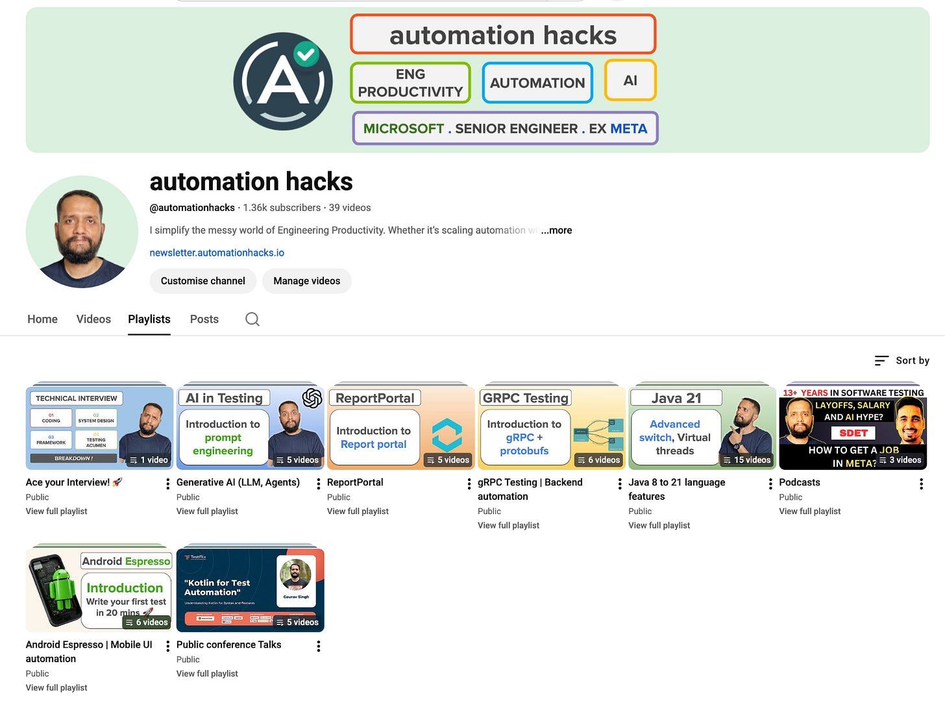945x703 pixels.
Task: Click ReportPortal playlist title text
Action: (x=355, y=482)
